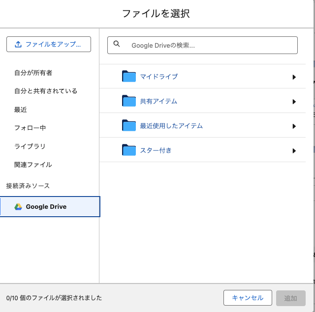
Task: Expand 最近使用したアイテム with its arrow
Action: click(294, 126)
